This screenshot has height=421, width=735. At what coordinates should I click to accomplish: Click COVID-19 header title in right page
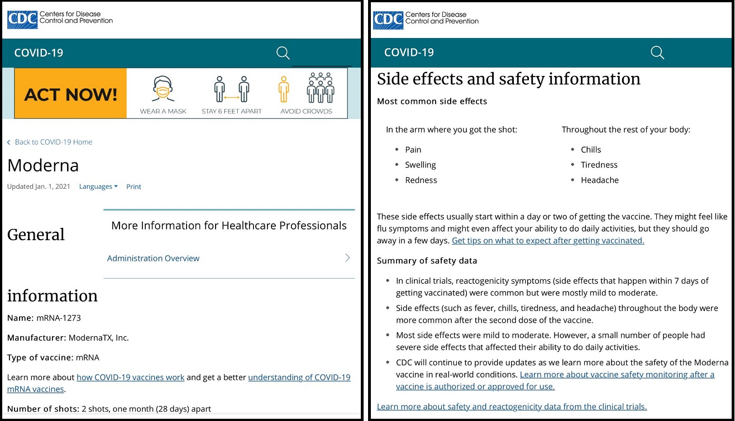[x=409, y=52]
